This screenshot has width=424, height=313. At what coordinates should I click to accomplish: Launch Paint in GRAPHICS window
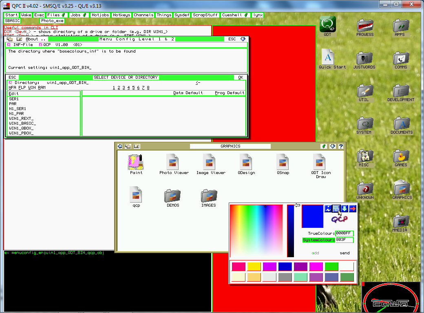point(136,162)
